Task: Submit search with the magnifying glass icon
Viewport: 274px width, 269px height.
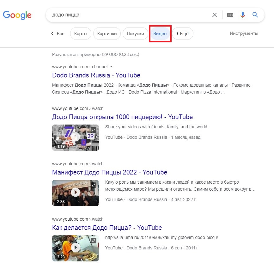Action: [255, 15]
